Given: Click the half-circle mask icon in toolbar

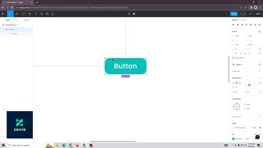Looking at the screenshot, I should 134,14.
